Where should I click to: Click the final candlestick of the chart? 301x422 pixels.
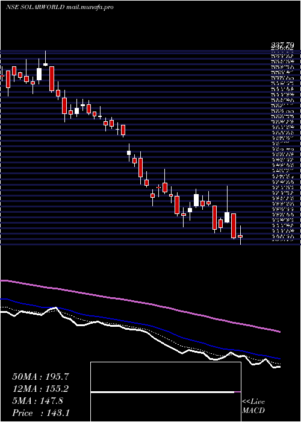point(240,235)
